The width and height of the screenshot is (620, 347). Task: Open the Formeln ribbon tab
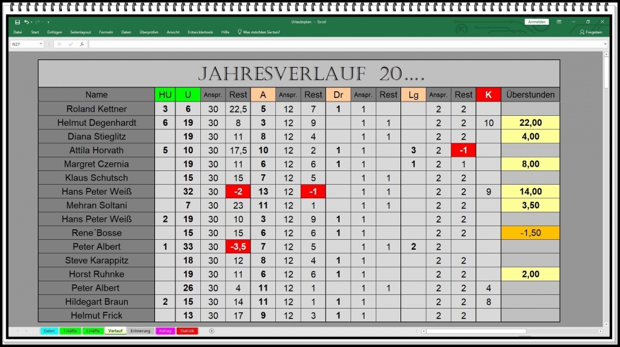click(x=106, y=32)
